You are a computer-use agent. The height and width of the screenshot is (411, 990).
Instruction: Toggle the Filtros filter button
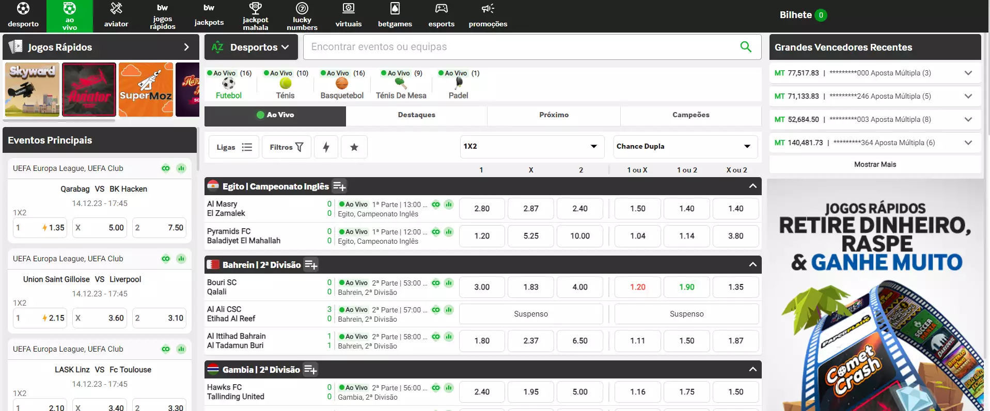click(286, 147)
